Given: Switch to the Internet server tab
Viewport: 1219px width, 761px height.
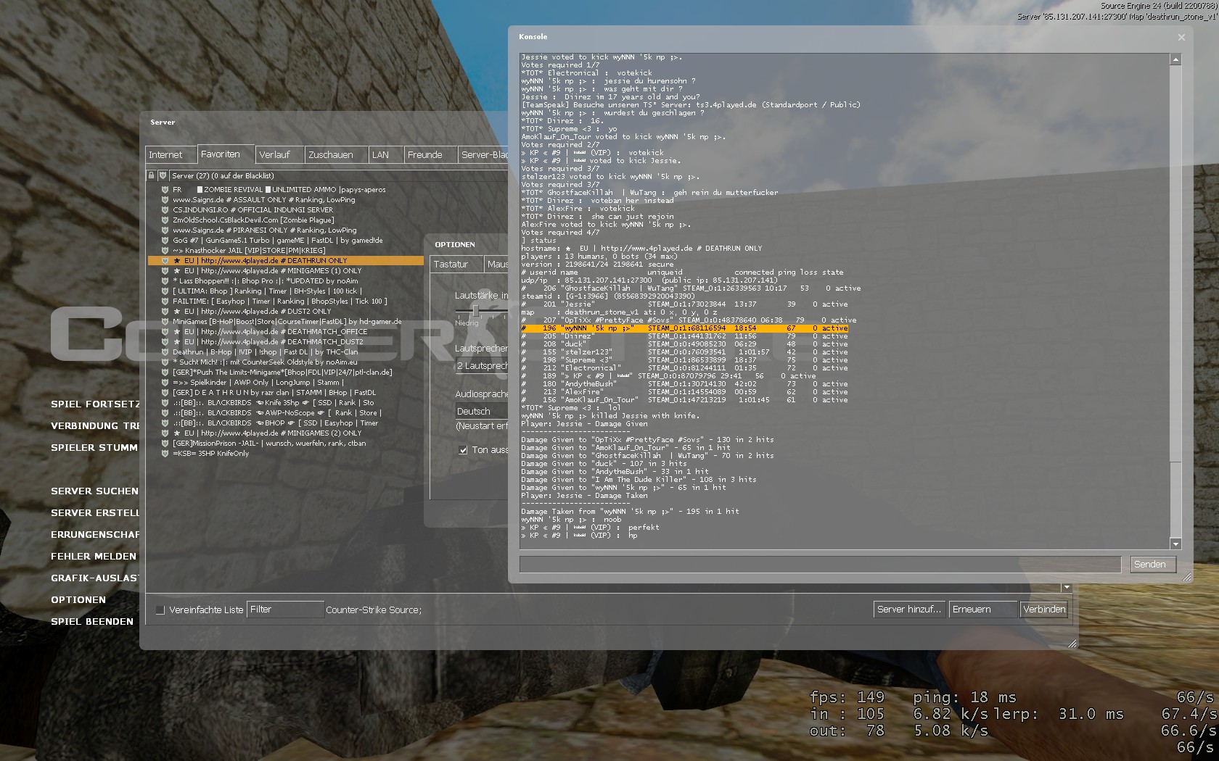Looking at the screenshot, I should coord(166,155).
